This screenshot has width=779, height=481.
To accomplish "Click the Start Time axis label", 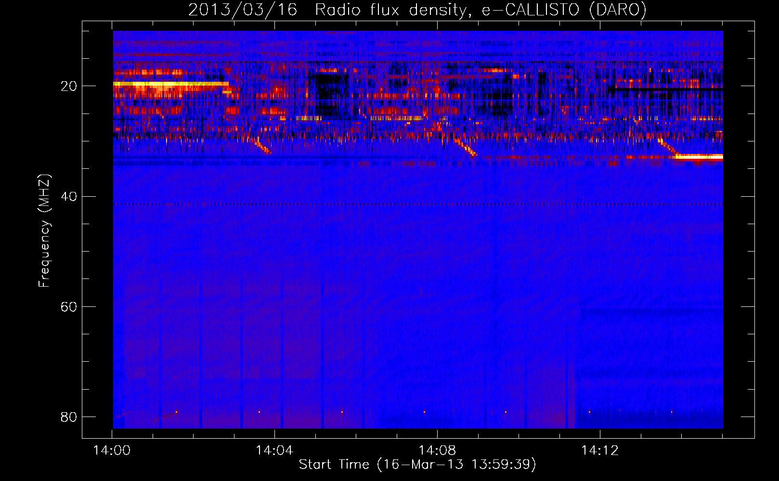I will pyautogui.click(x=417, y=464).
